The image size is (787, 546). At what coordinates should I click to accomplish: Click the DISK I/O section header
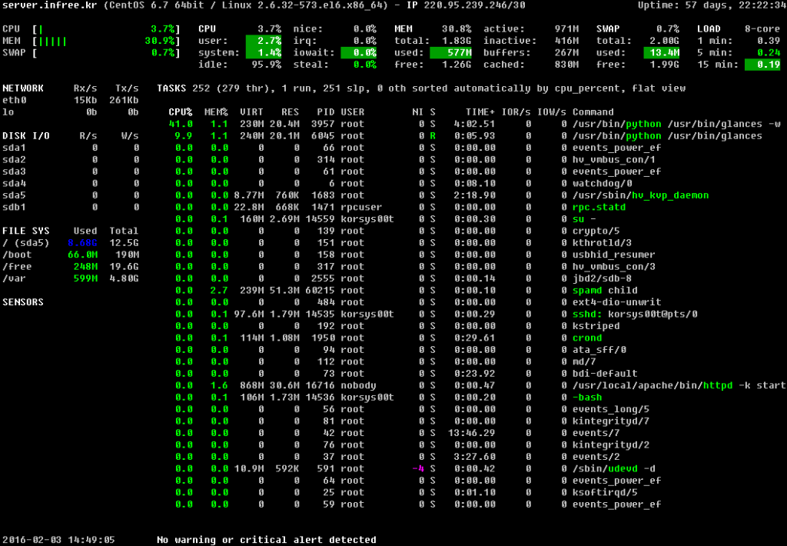(x=26, y=136)
